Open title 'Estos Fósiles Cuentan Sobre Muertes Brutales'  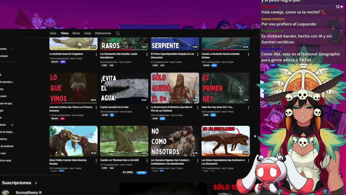click(68, 162)
